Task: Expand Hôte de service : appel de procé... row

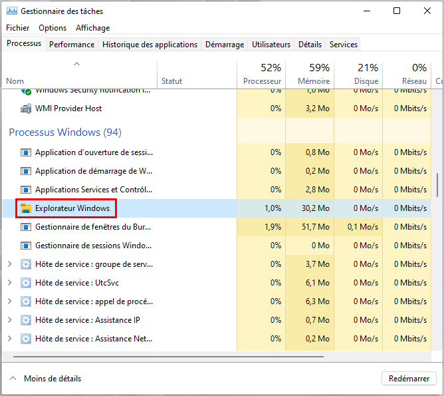Action: coord(10,301)
